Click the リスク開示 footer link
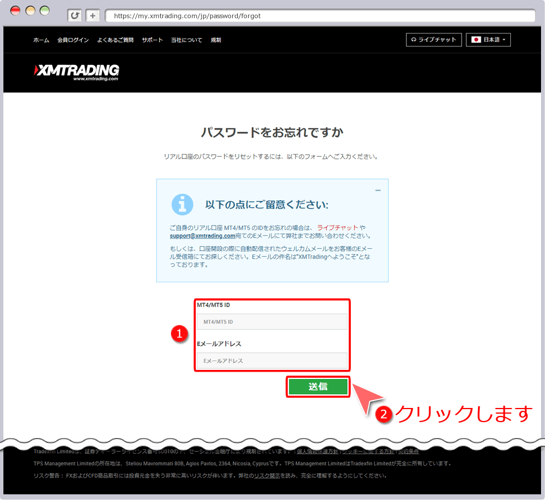Image resolution: width=545 pixels, height=500 pixels. (x=267, y=476)
